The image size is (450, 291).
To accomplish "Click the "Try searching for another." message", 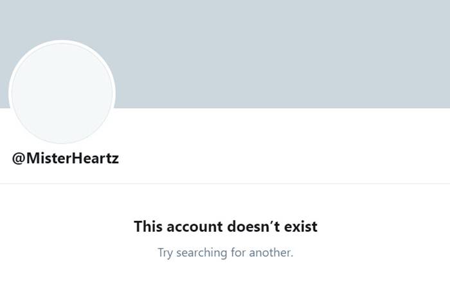I will pos(225,252).
